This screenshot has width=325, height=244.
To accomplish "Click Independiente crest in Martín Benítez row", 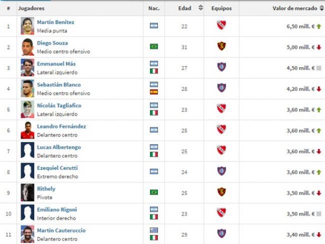I will (221, 25).
